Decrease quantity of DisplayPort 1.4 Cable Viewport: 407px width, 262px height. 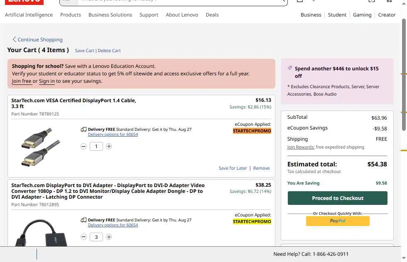pyautogui.click(x=83, y=147)
